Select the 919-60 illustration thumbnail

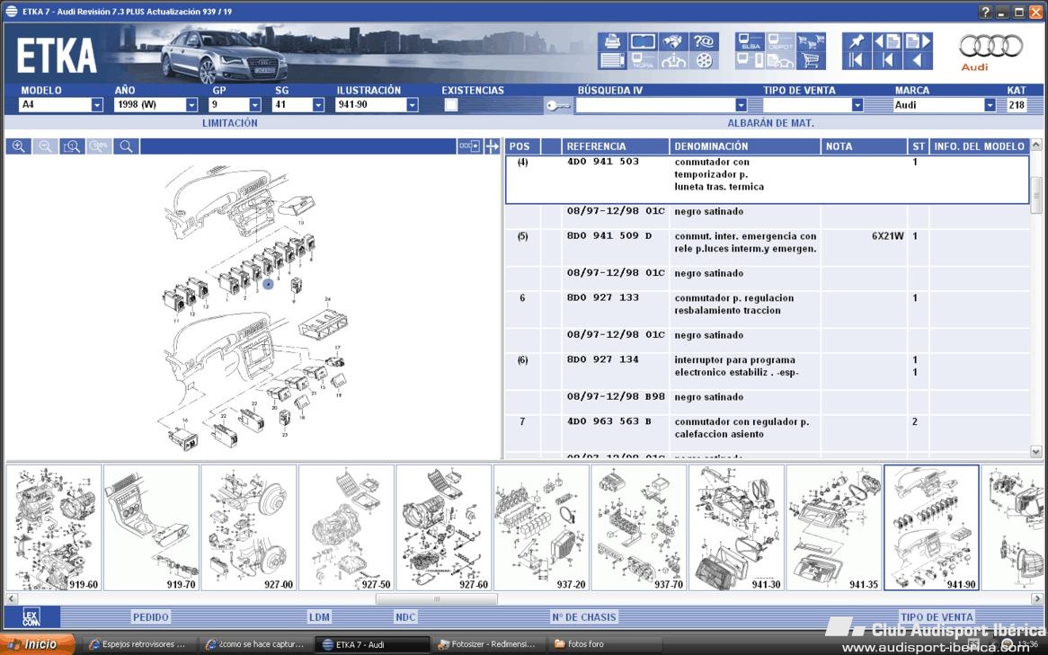(53, 527)
